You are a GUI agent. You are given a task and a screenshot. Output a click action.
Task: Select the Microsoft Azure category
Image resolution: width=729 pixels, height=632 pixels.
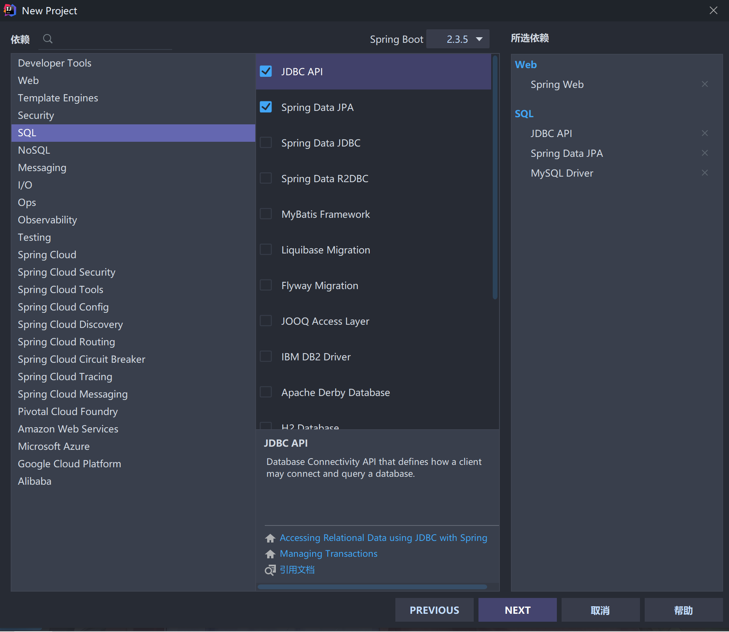pos(133,446)
